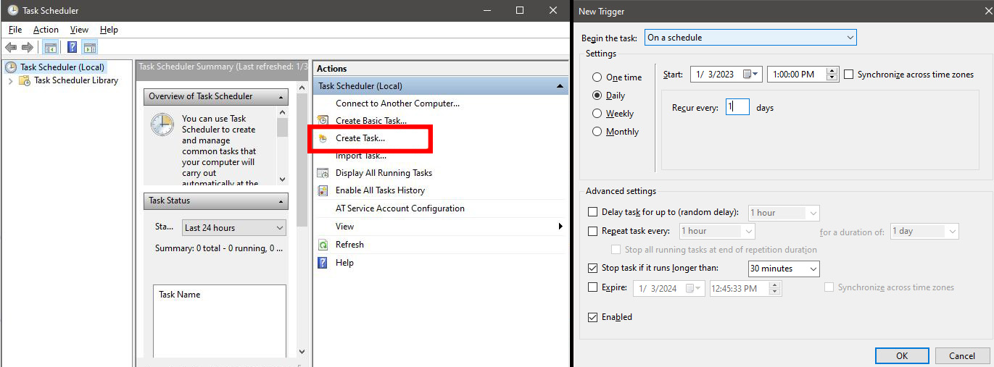The width and height of the screenshot is (994, 367).
Task: Select the Monthly radio button
Action: (x=597, y=132)
